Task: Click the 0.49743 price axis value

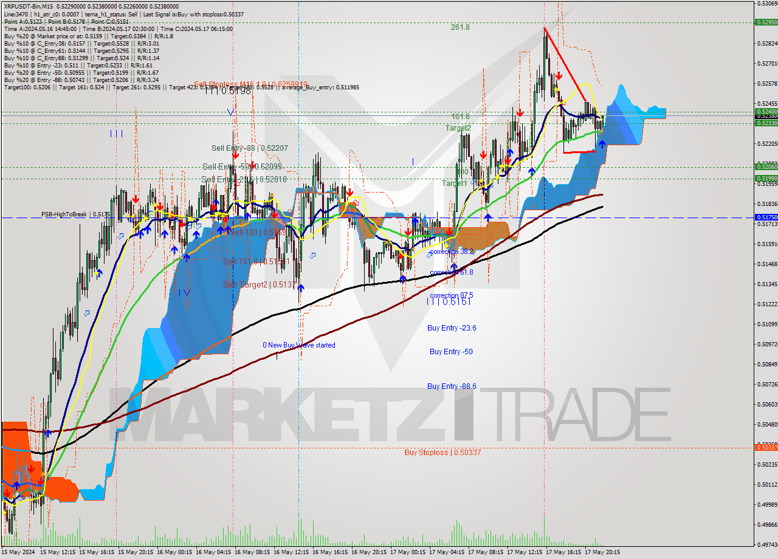Action: [x=767, y=544]
